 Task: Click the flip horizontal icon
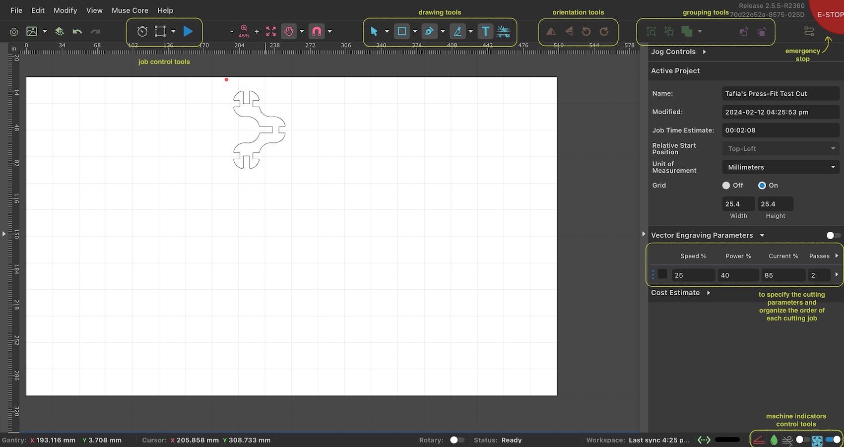[x=551, y=31]
